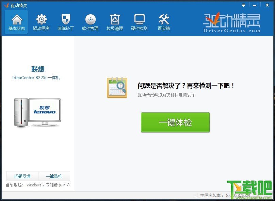Open the Toolbox (百宝箱) tools icon
The image size is (275, 201).
pos(164,21)
